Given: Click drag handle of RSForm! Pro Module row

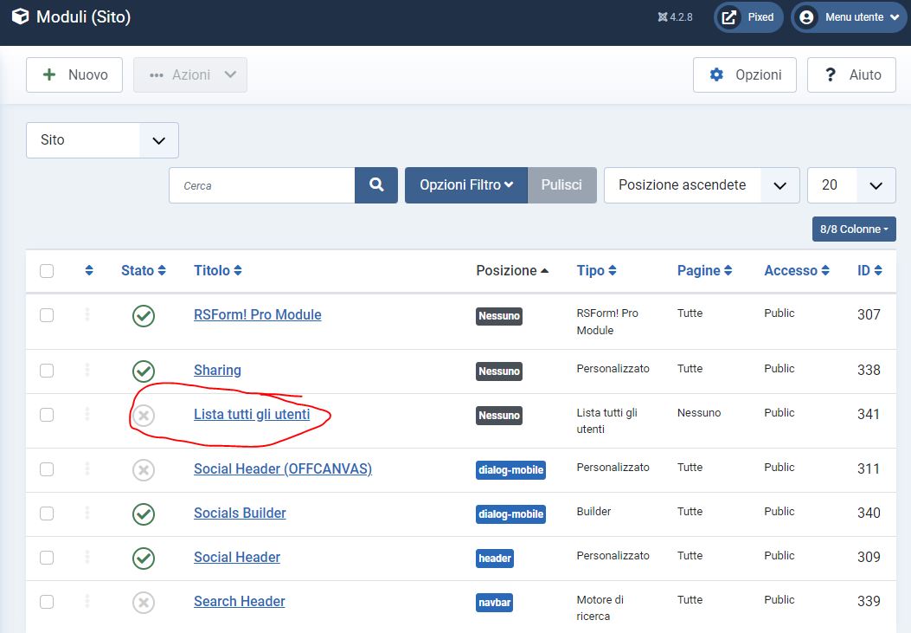Looking at the screenshot, I should [x=87, y=315].
